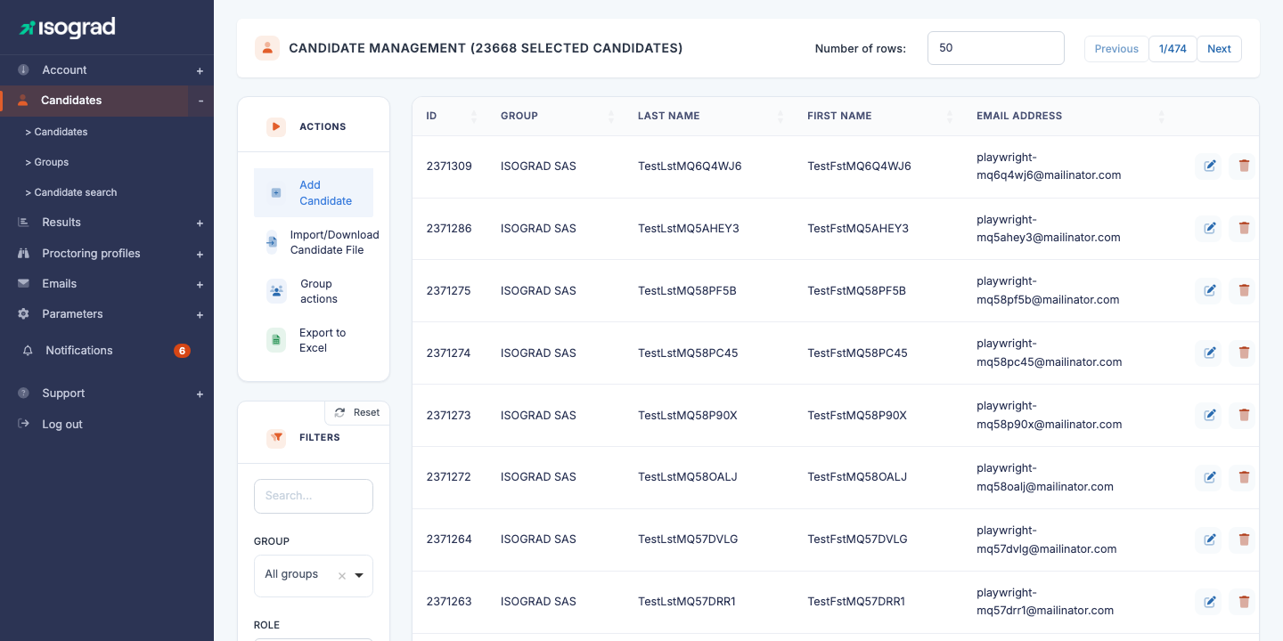The height and width of the screenshot is (641, 1283).
Task: Click the notifications badge showing 6
Action: 182,351
